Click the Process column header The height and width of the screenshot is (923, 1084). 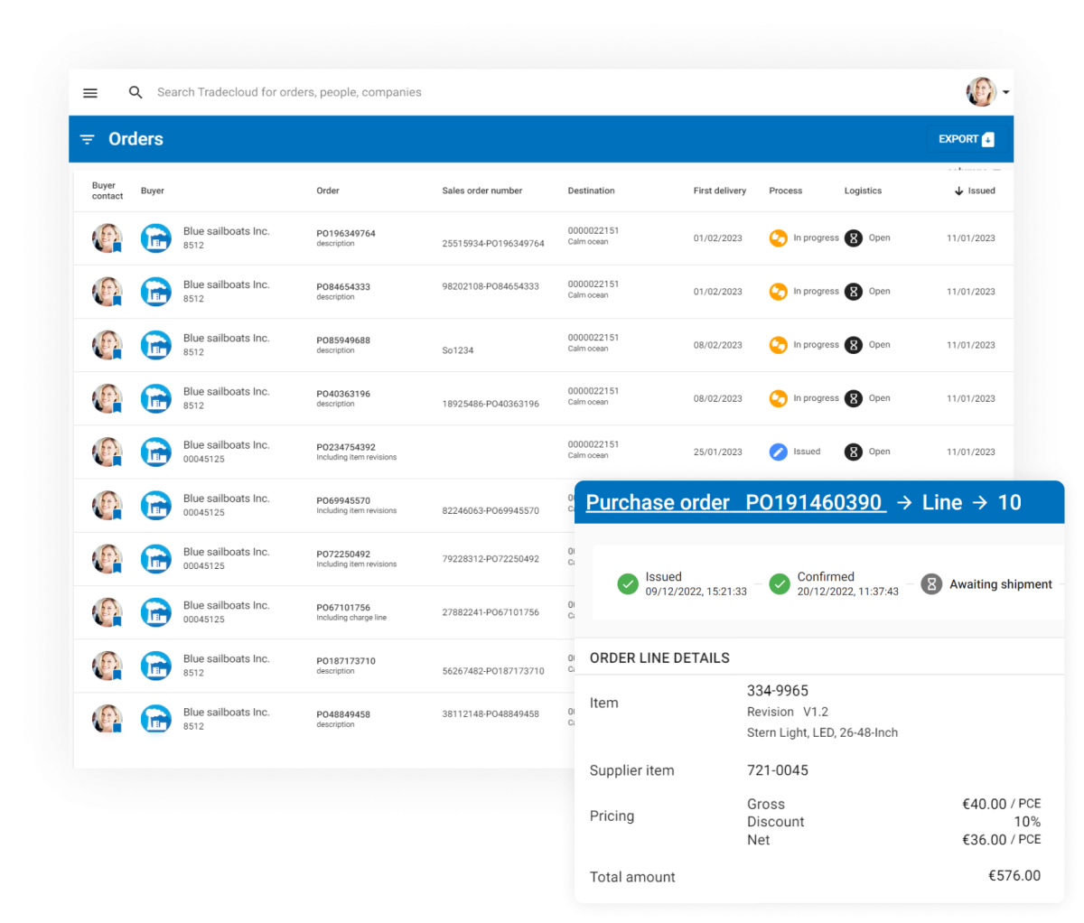[785, 191]
